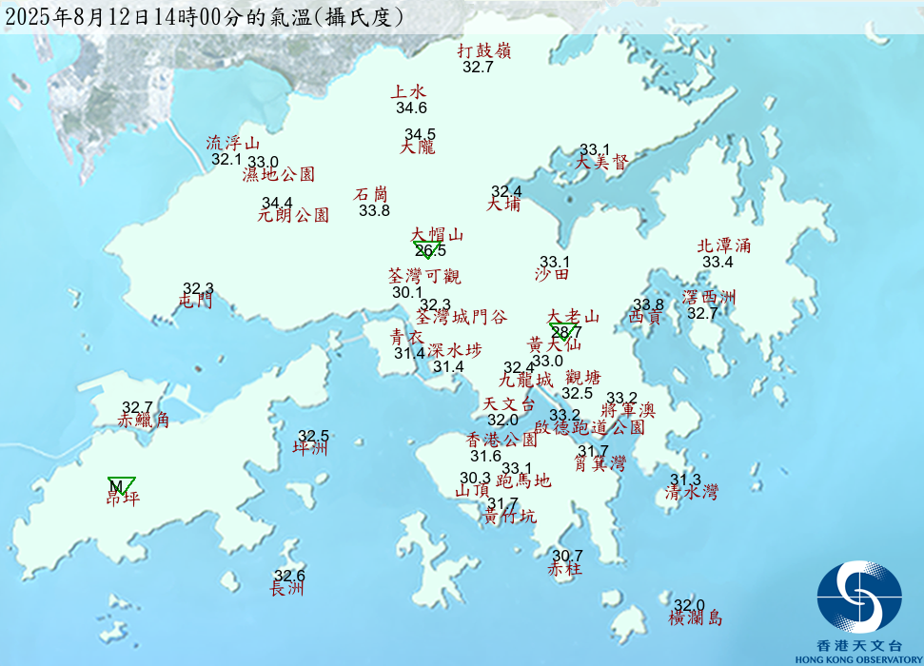The height and width of the screenshot is (666, 924).
Task: Click the 33.8 temperature value under 石崗
Action: click(374, 210)
